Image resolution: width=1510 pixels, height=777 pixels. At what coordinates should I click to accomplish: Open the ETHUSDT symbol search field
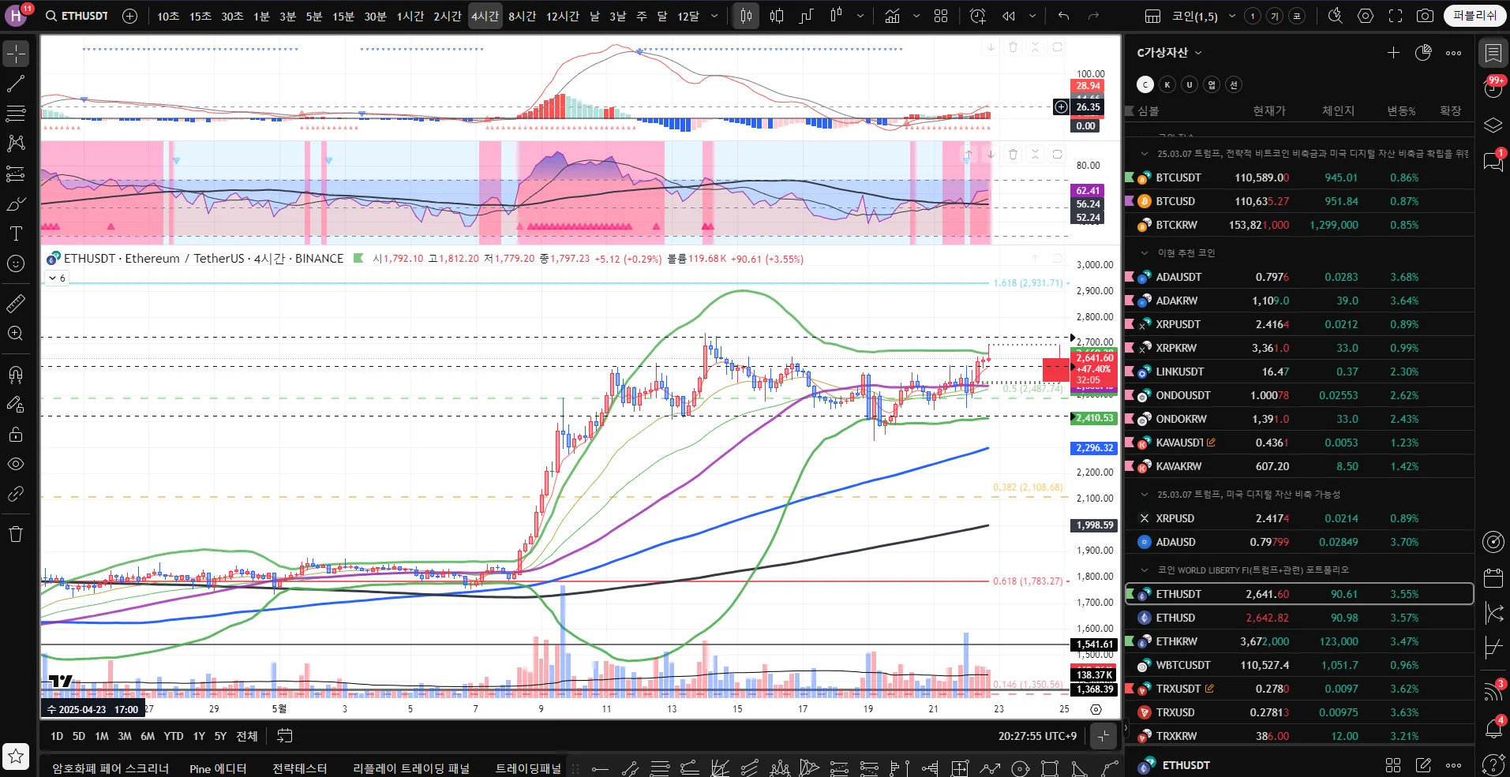[77, 16]
